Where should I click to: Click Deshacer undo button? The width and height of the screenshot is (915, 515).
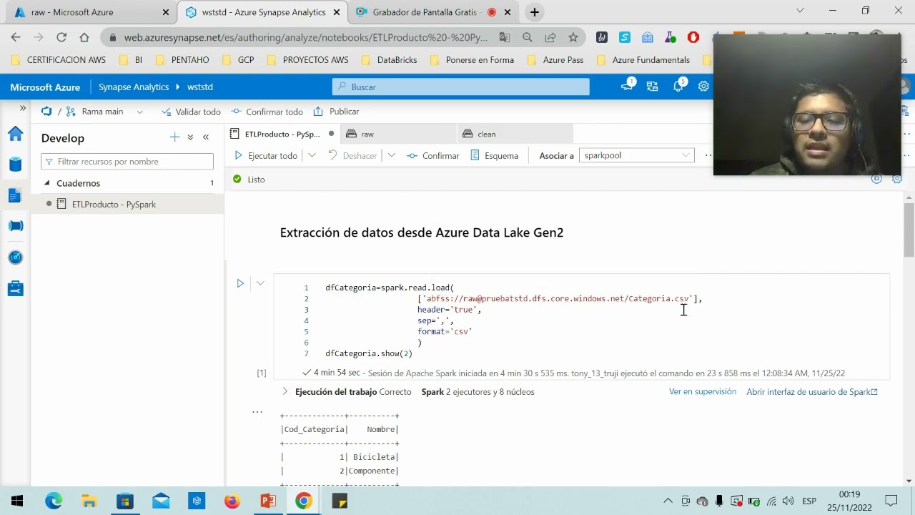point(352,155)
